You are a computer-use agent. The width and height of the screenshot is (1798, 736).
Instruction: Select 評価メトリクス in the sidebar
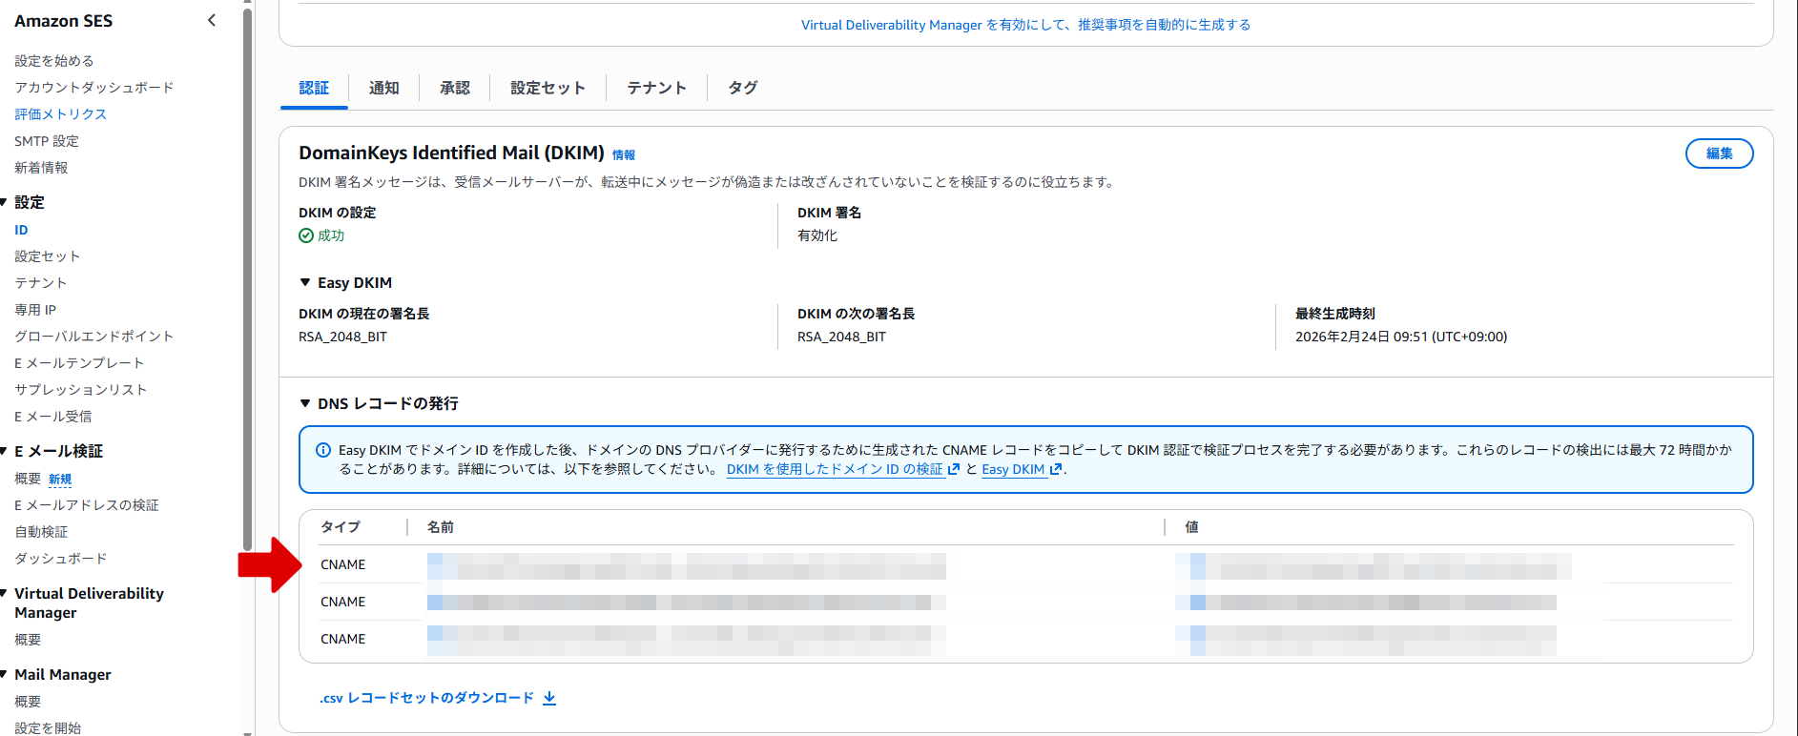click(x=60, y=114)
